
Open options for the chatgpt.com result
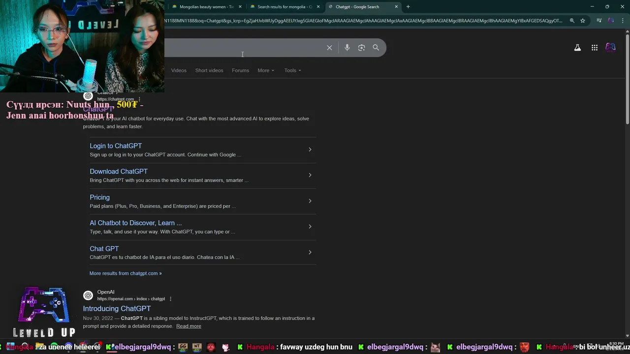point(139,99)
